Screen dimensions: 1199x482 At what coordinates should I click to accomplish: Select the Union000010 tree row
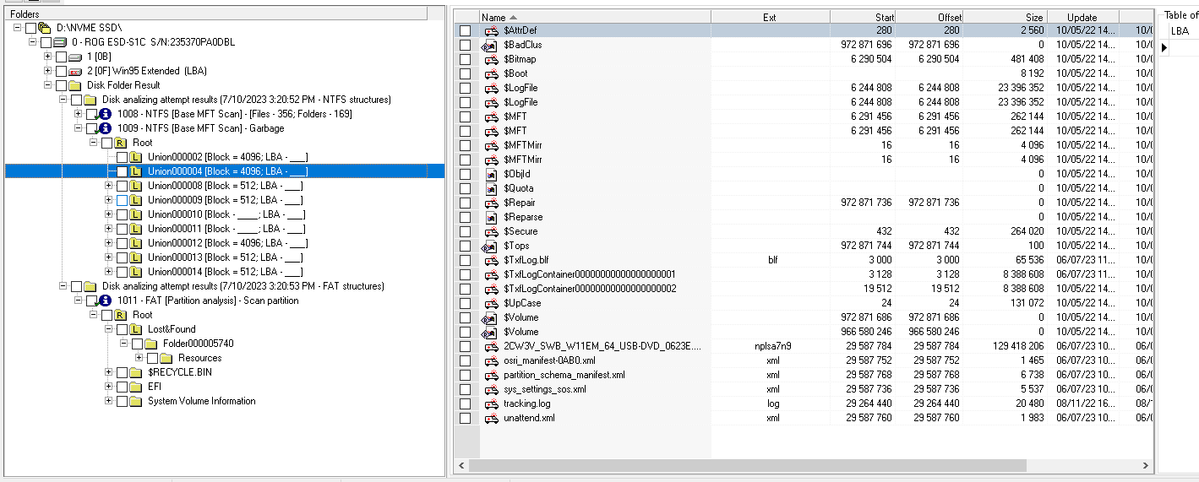point(225,214)
